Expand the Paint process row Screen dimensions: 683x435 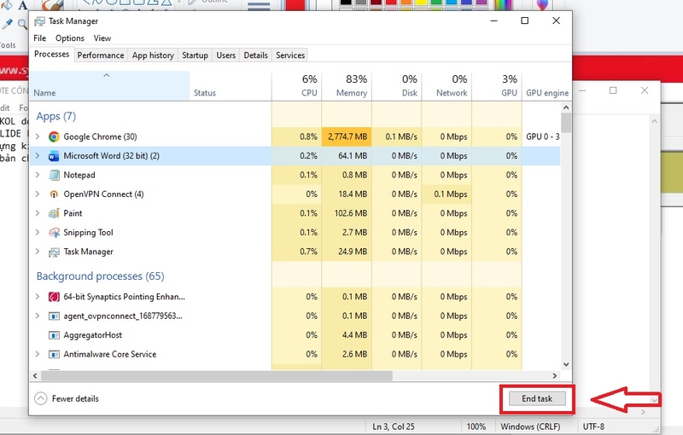[x=38, y=213]
